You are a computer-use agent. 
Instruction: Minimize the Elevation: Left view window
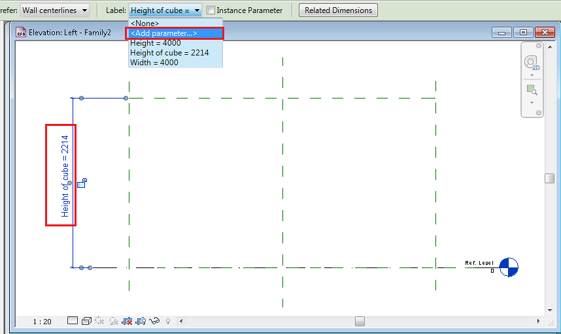click(501, 33)
